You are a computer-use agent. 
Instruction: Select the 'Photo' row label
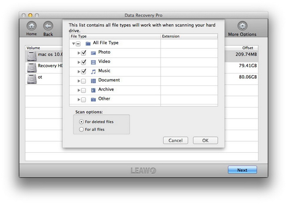(104, 52)
